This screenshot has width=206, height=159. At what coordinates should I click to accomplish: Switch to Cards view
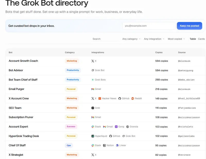pos(201,39)
